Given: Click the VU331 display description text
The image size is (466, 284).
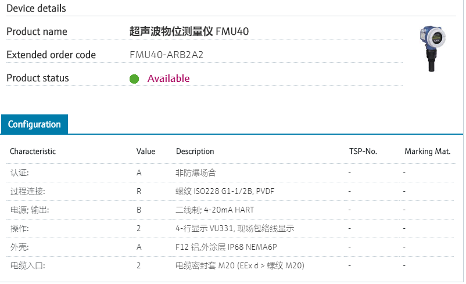Looking at the screenshot, I should [x=235, y=228].
